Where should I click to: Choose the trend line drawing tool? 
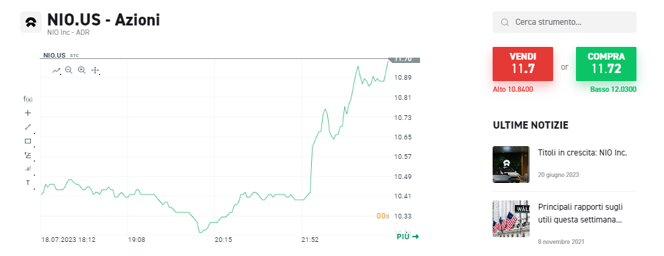tap(28, 127)
